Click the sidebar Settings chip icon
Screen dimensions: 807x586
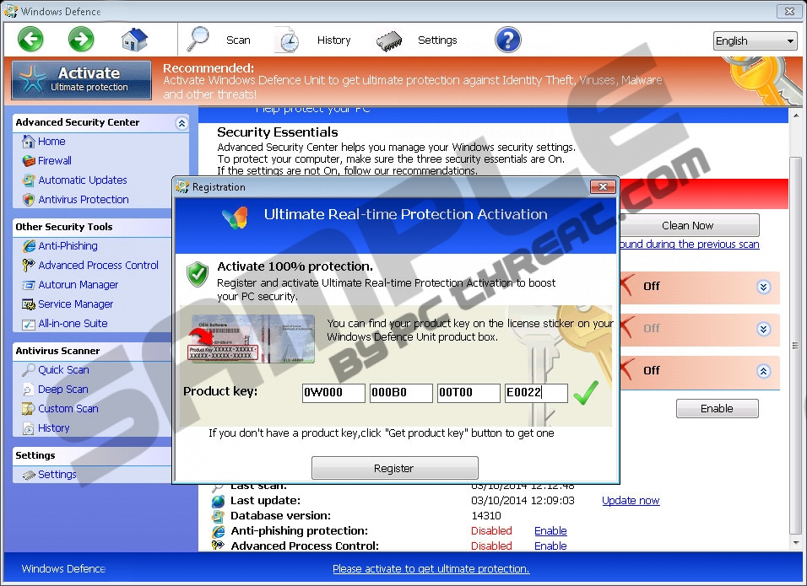[x=29, y=475]
